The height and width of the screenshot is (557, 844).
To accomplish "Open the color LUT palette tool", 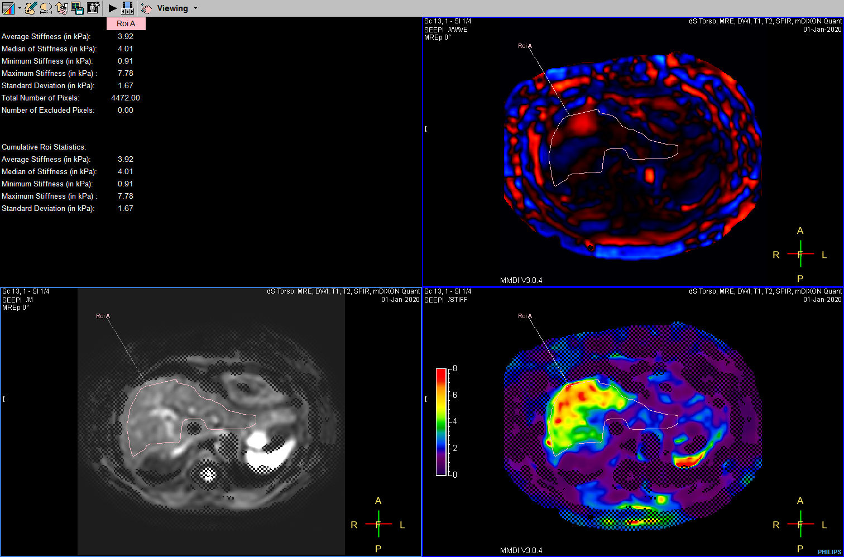I will [8, 8].
